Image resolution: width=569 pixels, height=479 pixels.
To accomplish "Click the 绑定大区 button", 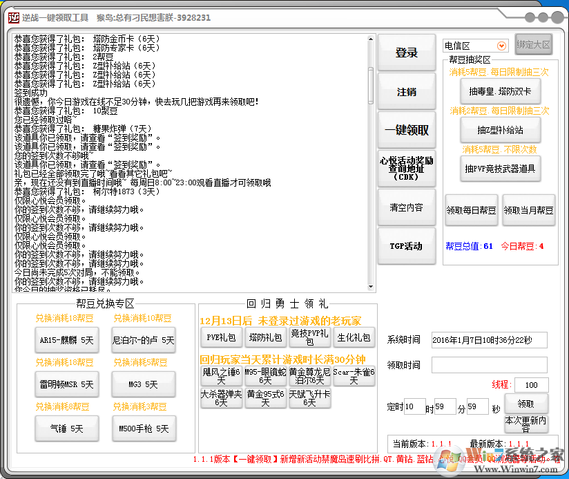I will click(534, 44).
